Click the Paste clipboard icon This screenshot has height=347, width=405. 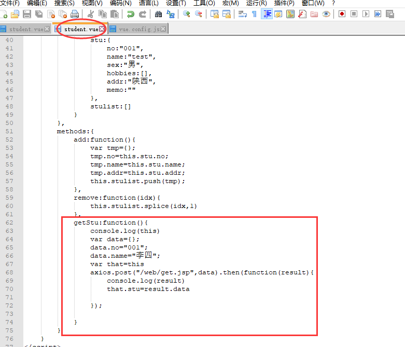115,14
